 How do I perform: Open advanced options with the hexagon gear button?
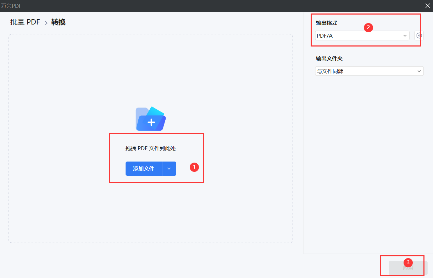[419, 36]
